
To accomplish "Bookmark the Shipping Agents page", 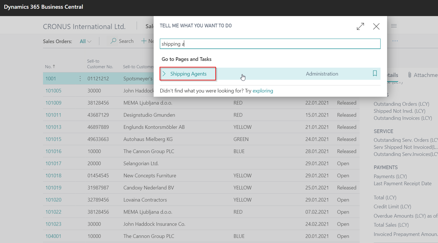I will pos(375,74).
